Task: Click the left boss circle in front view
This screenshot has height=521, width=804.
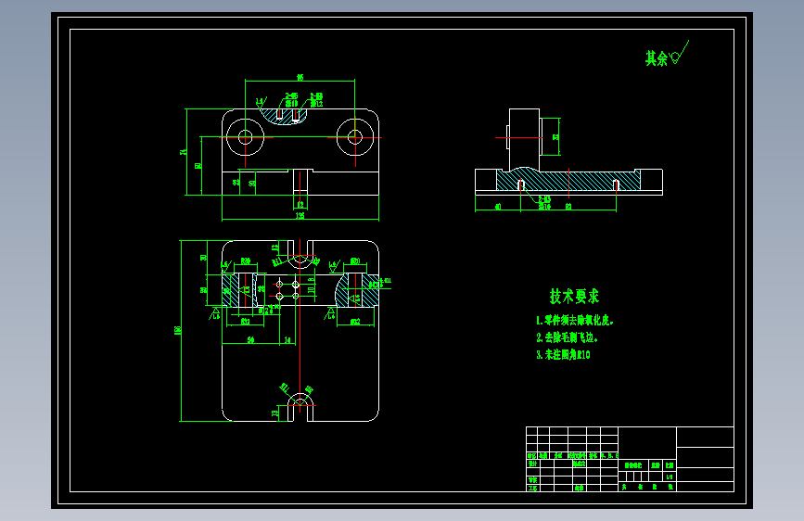Action: pyautogui.click(x=245, y=137)
